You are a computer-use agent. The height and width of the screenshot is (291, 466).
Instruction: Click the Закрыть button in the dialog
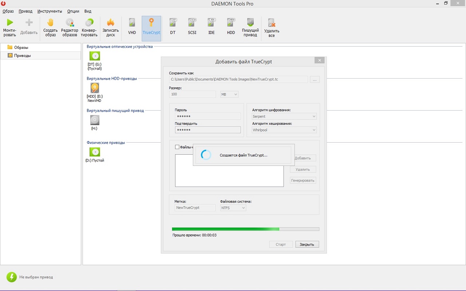pos(307,244)
